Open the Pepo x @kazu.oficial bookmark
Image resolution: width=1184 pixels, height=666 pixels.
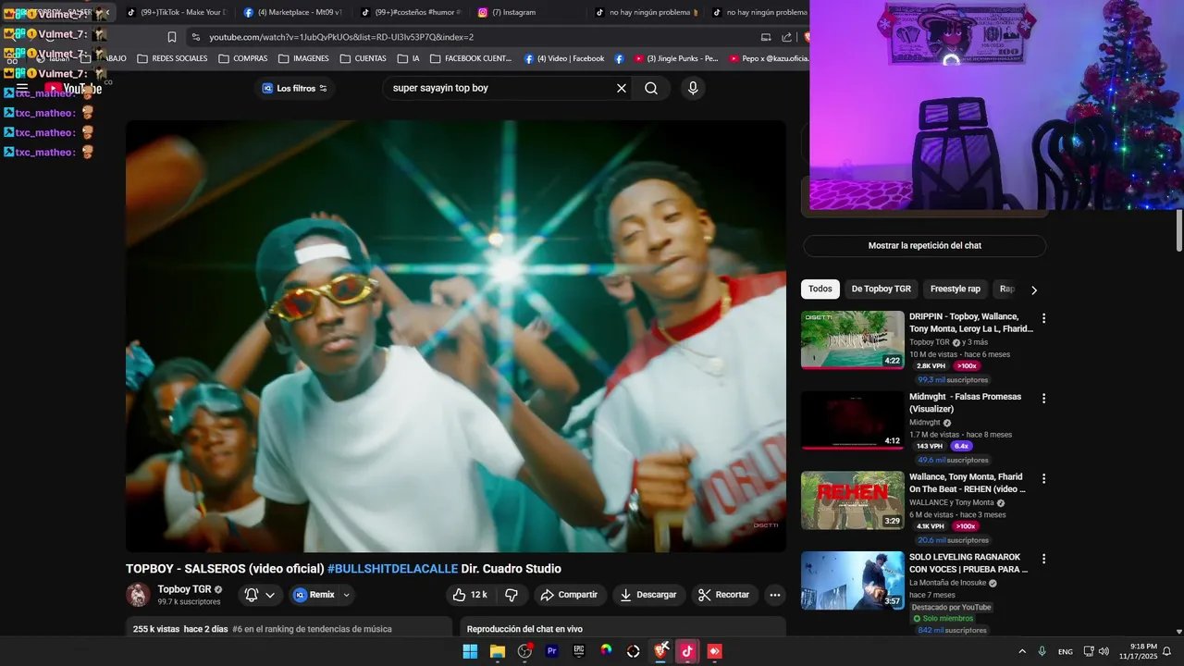(768, 58)
